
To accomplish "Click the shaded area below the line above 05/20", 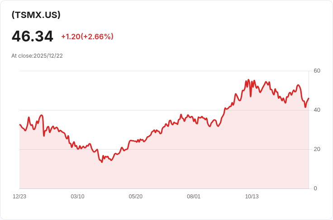I will (135, 167).
